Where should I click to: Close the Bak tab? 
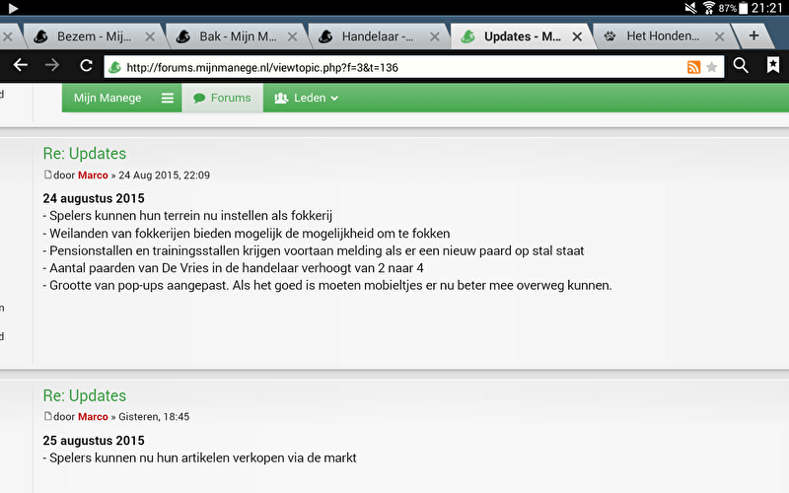pos(292,36)
